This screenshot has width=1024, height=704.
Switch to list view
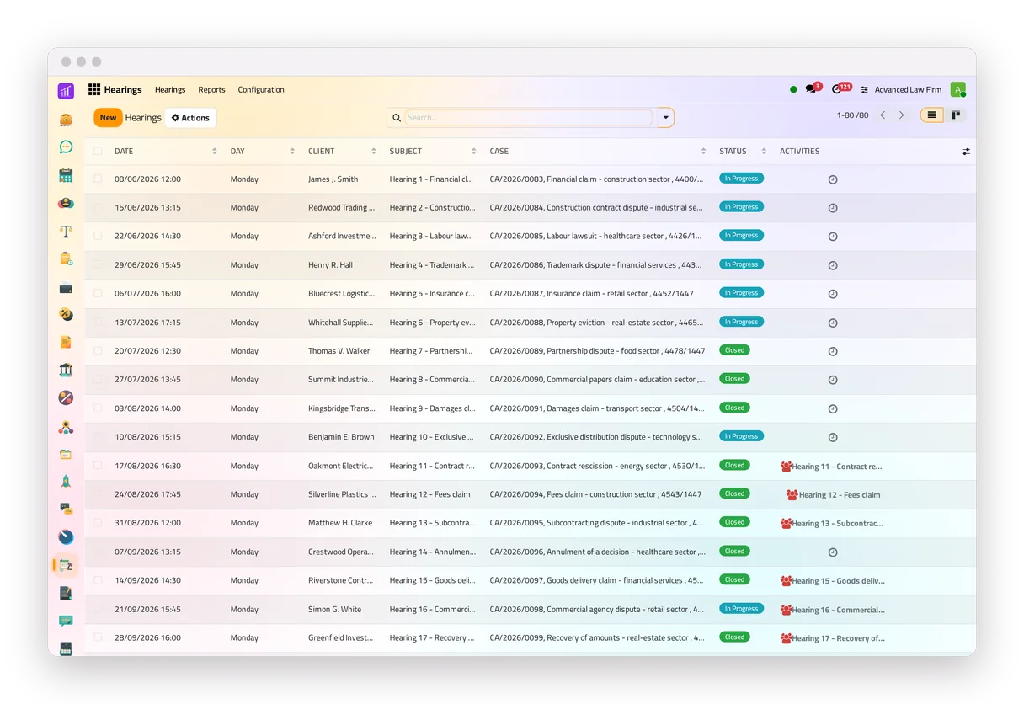pos(931,115)
